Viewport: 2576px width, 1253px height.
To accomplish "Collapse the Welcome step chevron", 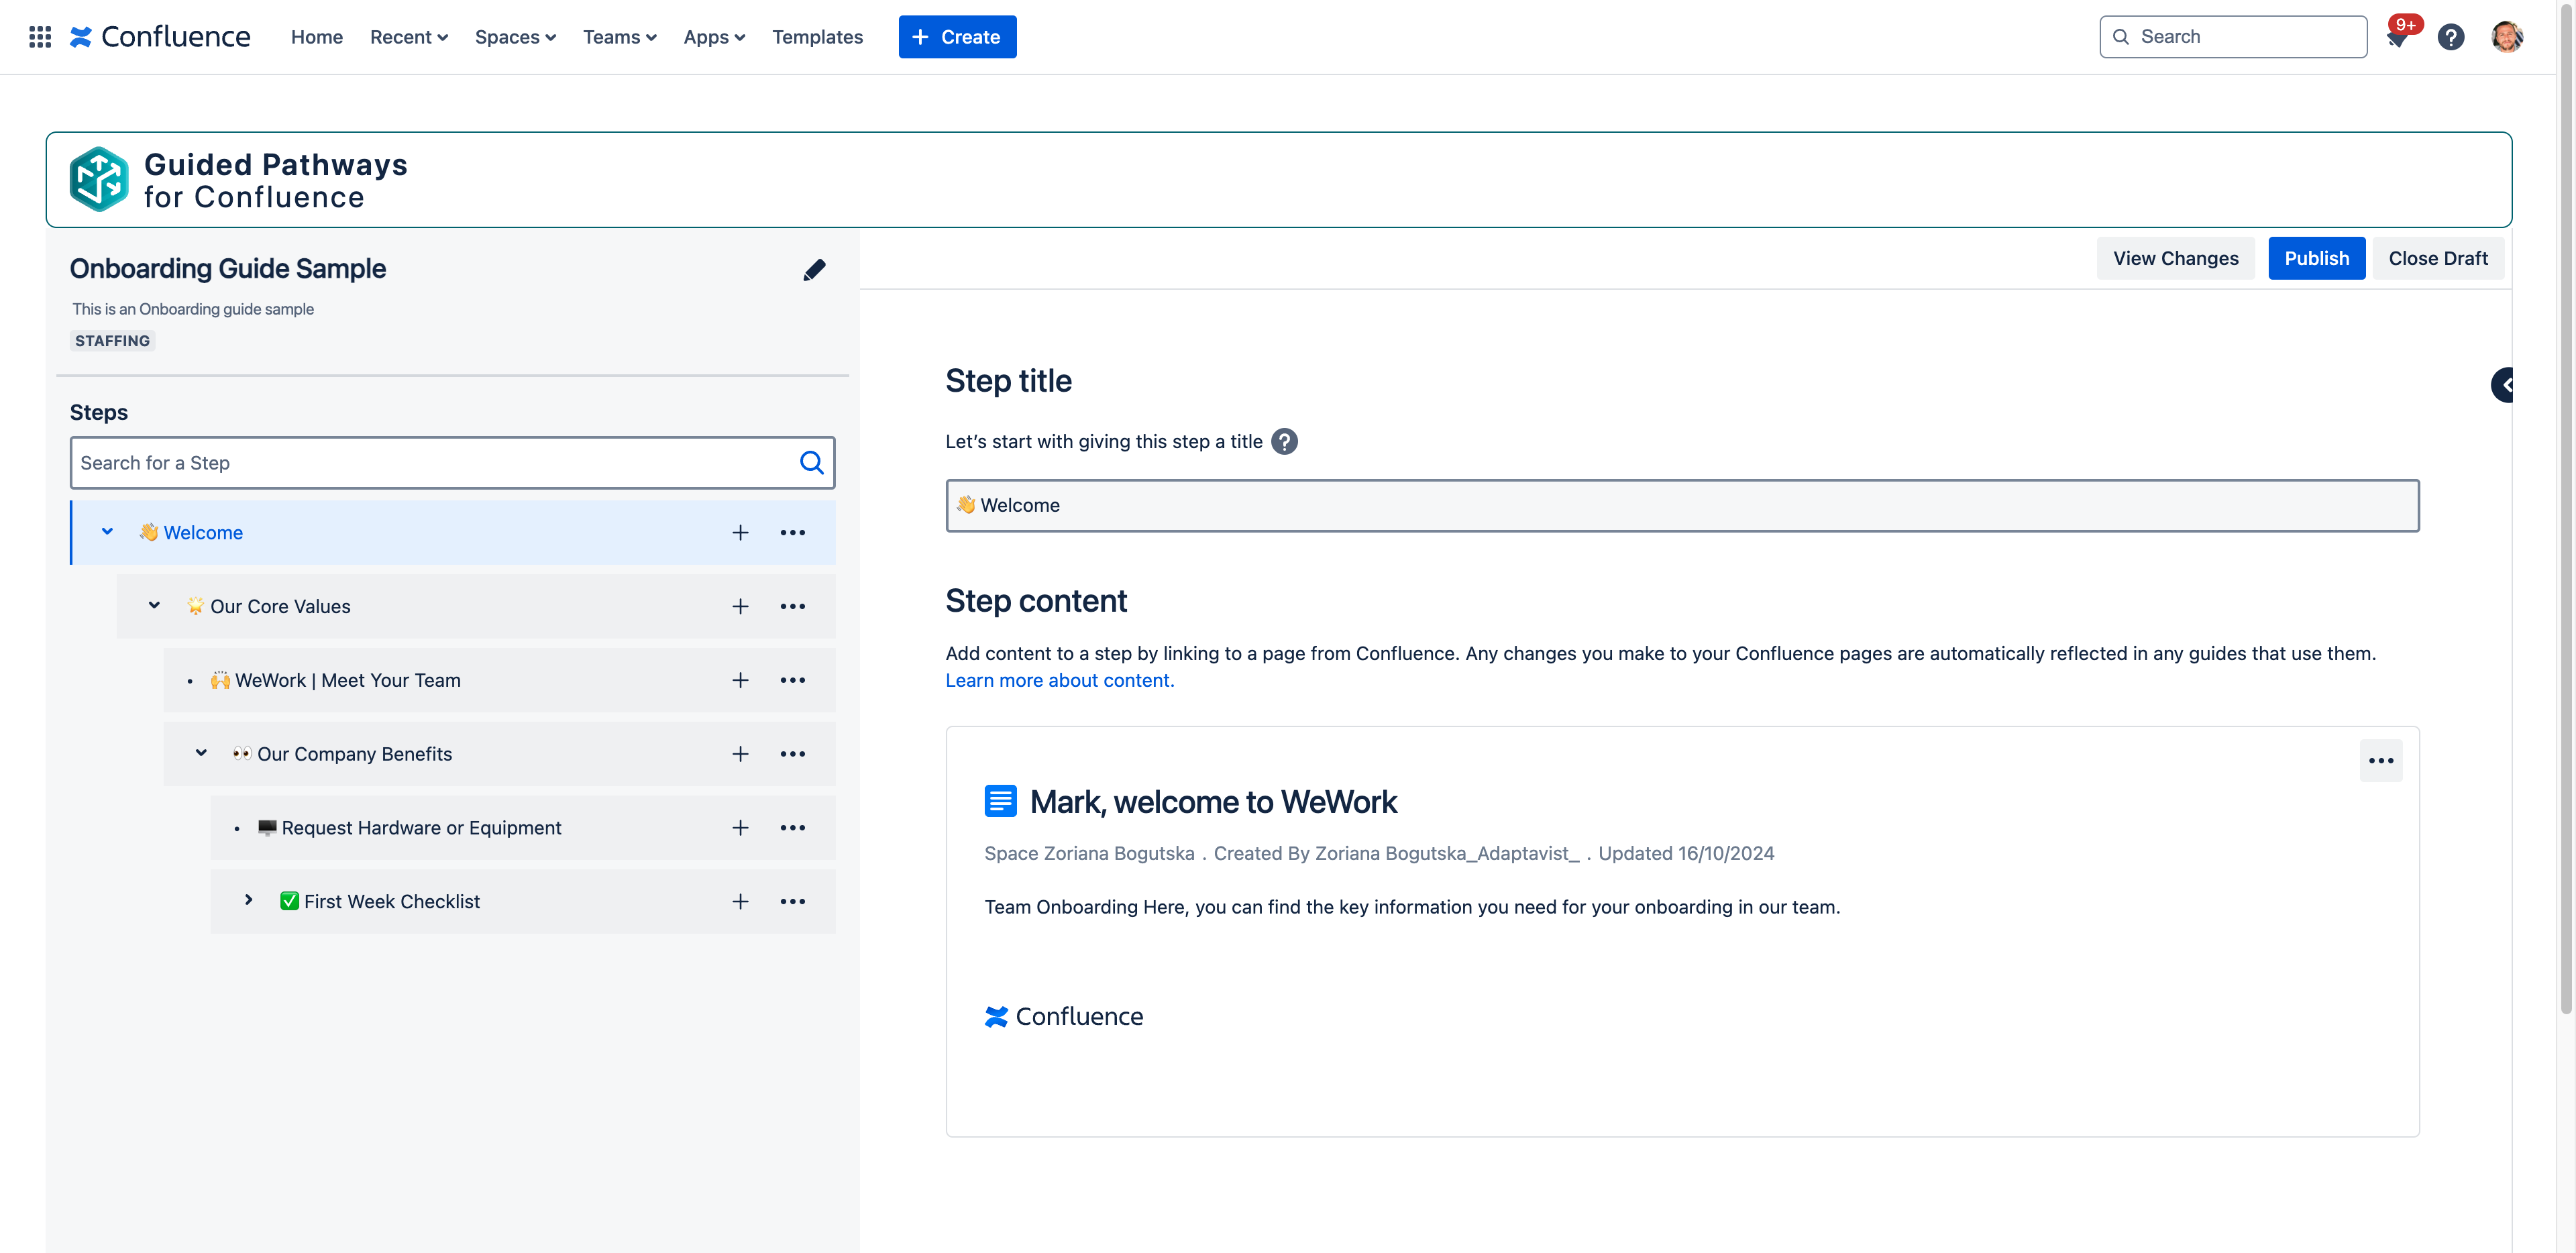I will [x=107, y=532].
